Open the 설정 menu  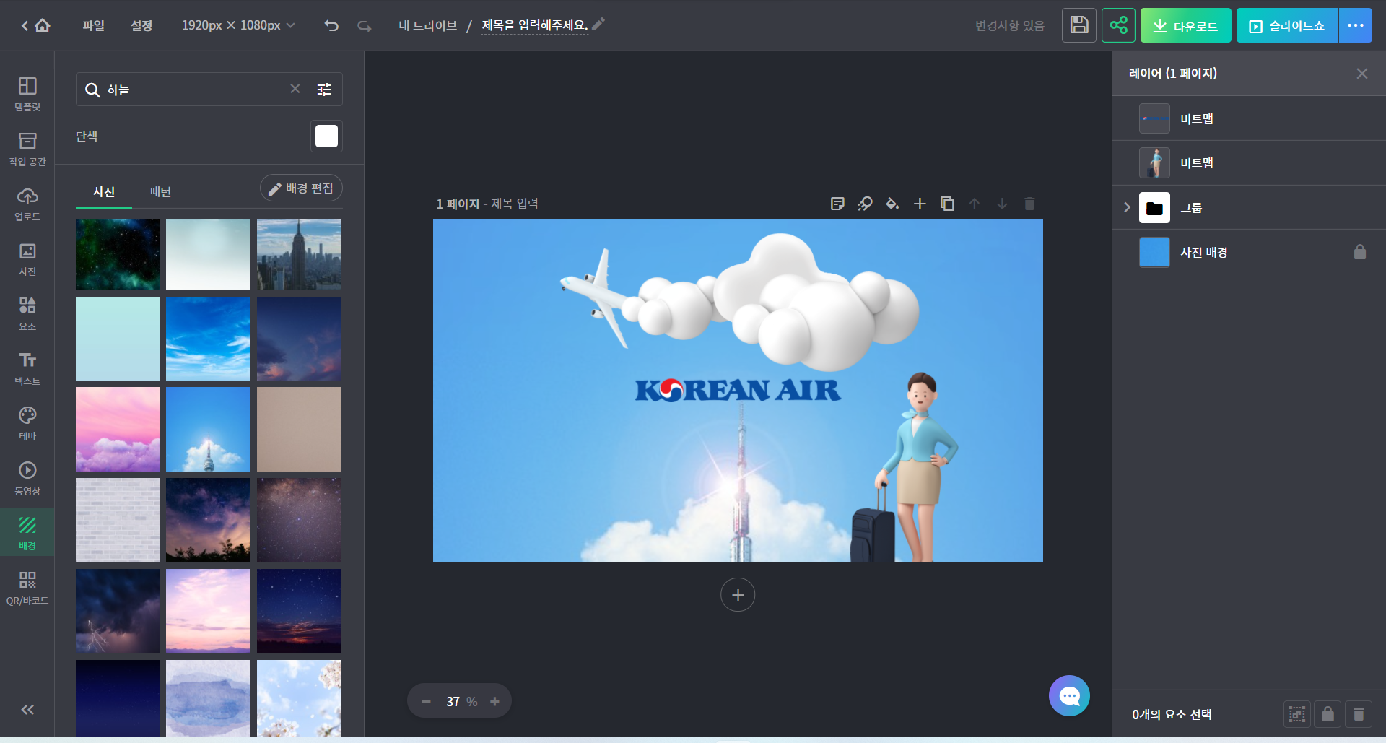141,26
